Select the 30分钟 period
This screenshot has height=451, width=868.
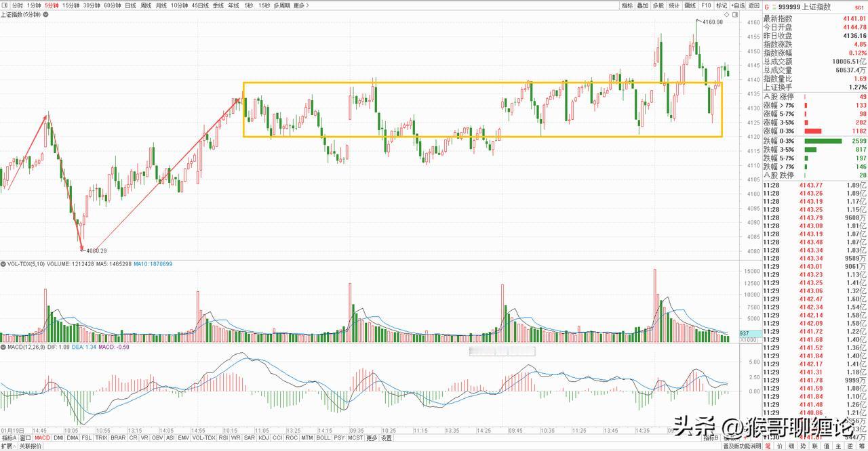pos(92,5)
